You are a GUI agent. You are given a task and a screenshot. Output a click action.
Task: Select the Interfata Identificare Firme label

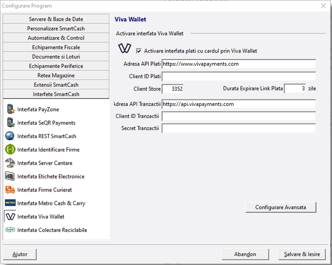click(48, 150)
